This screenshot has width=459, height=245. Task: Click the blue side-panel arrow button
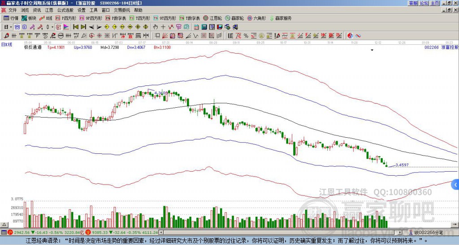455,185
